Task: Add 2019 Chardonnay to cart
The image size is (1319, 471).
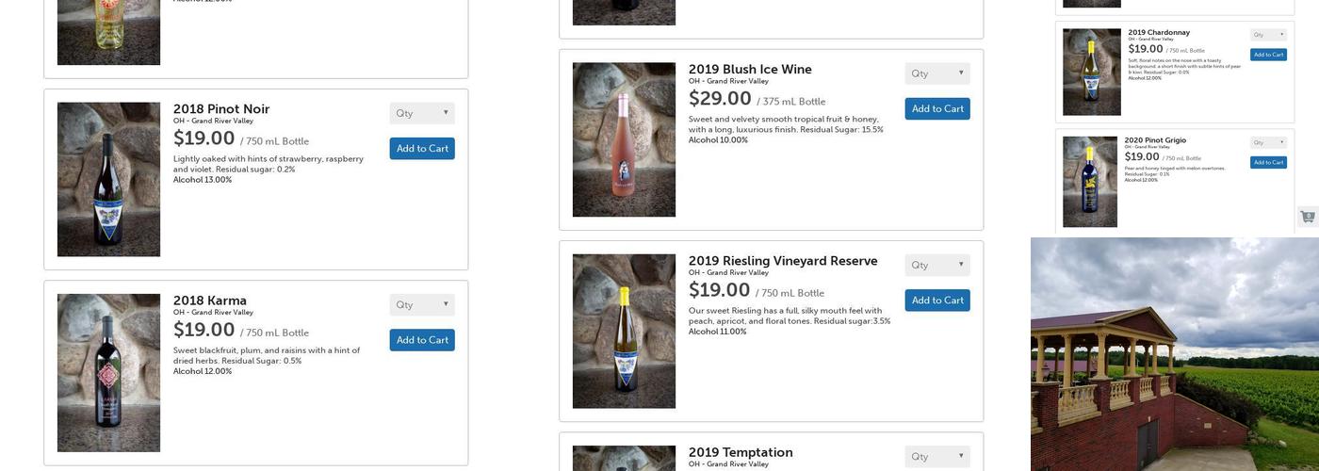Action: [x=1268, y=55]
